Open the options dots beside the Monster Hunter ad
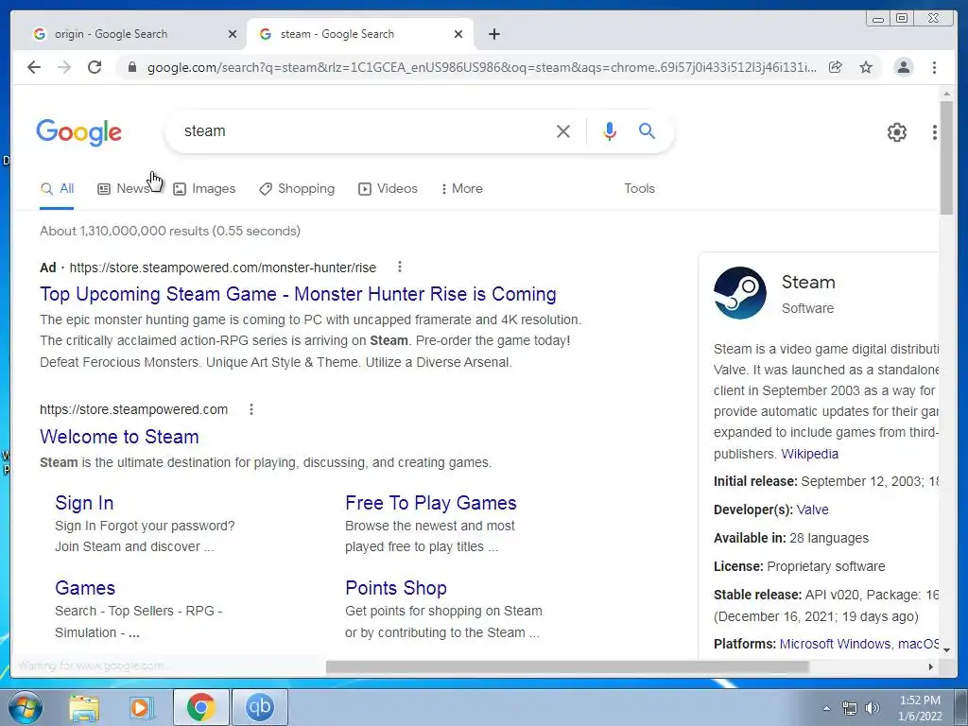 pos(400,267)
